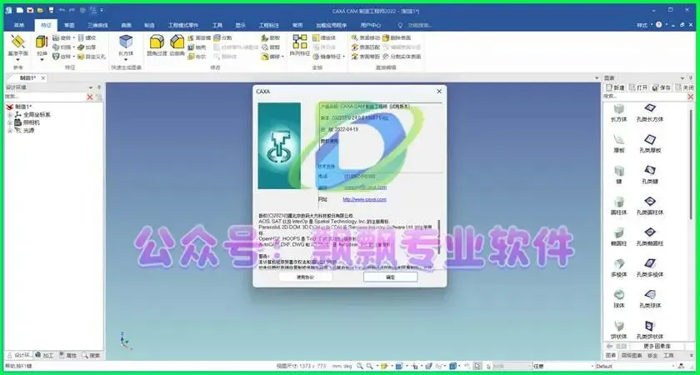Viewport: 700px width, 375px height.
Task: Expand the 光源 tree node
Action: 10,130
